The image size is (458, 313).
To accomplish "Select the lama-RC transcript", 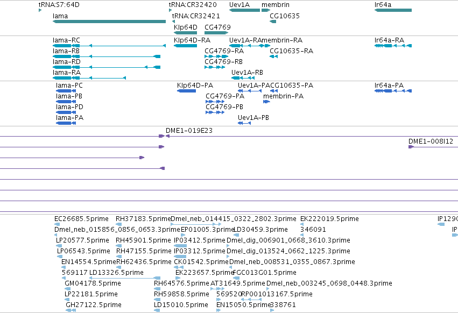I will pos(109,46).
